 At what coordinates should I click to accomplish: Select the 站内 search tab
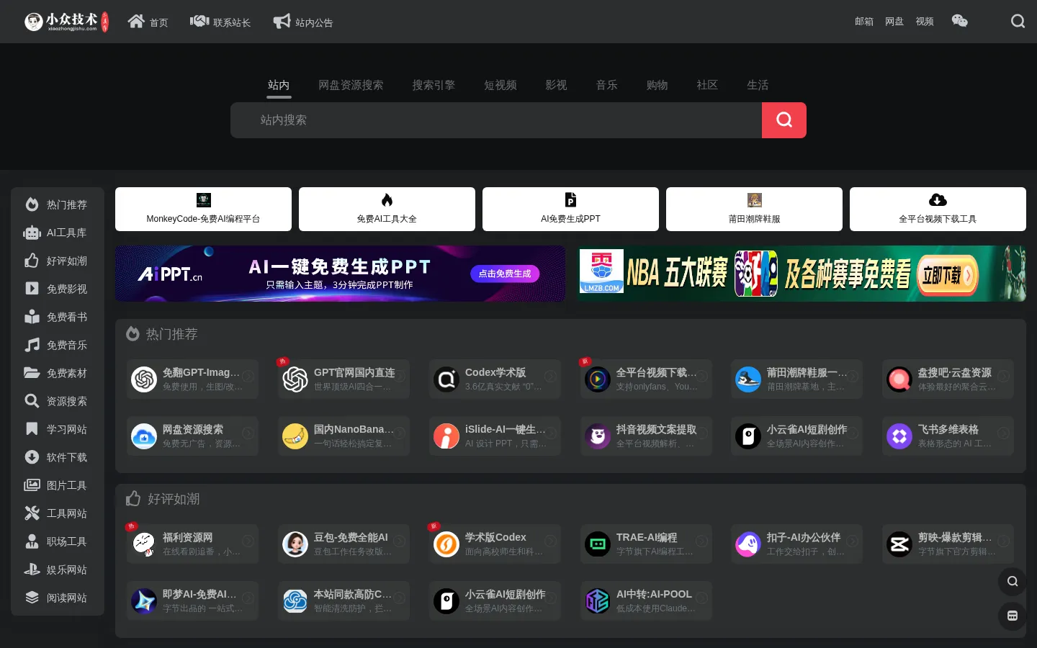[279, 85]
